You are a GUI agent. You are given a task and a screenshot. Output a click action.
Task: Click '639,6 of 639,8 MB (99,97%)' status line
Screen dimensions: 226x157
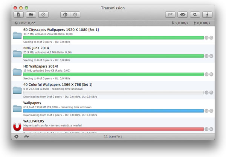[x=57, y=107]
